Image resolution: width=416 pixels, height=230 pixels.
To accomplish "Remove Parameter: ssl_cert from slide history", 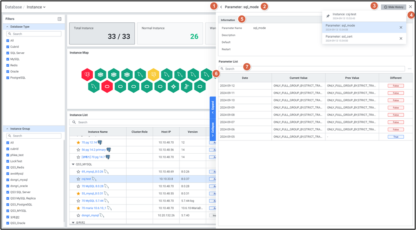I will tap(401, 38).
